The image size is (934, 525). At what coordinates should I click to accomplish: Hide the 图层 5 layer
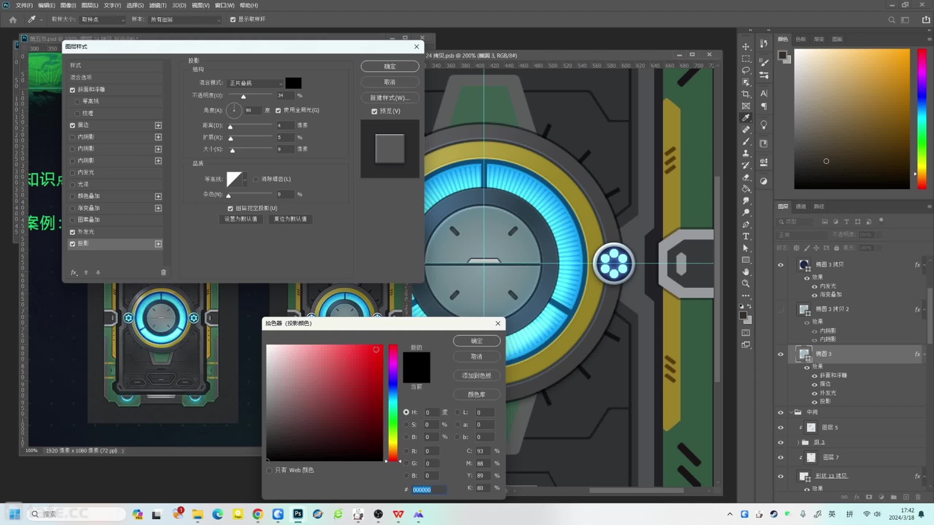[781, 428]
